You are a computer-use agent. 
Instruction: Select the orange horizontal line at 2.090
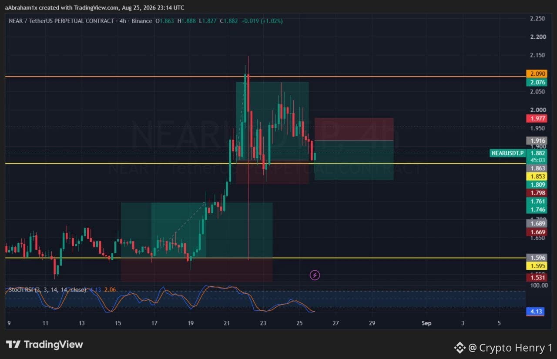click(x=265, y=77)
